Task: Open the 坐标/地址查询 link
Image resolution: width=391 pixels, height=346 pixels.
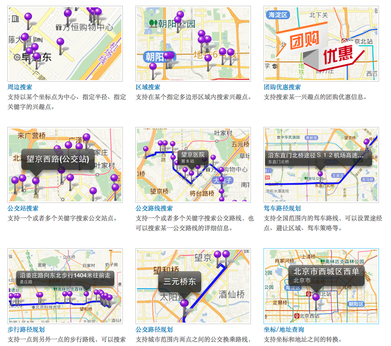Action: pos(284,329)
